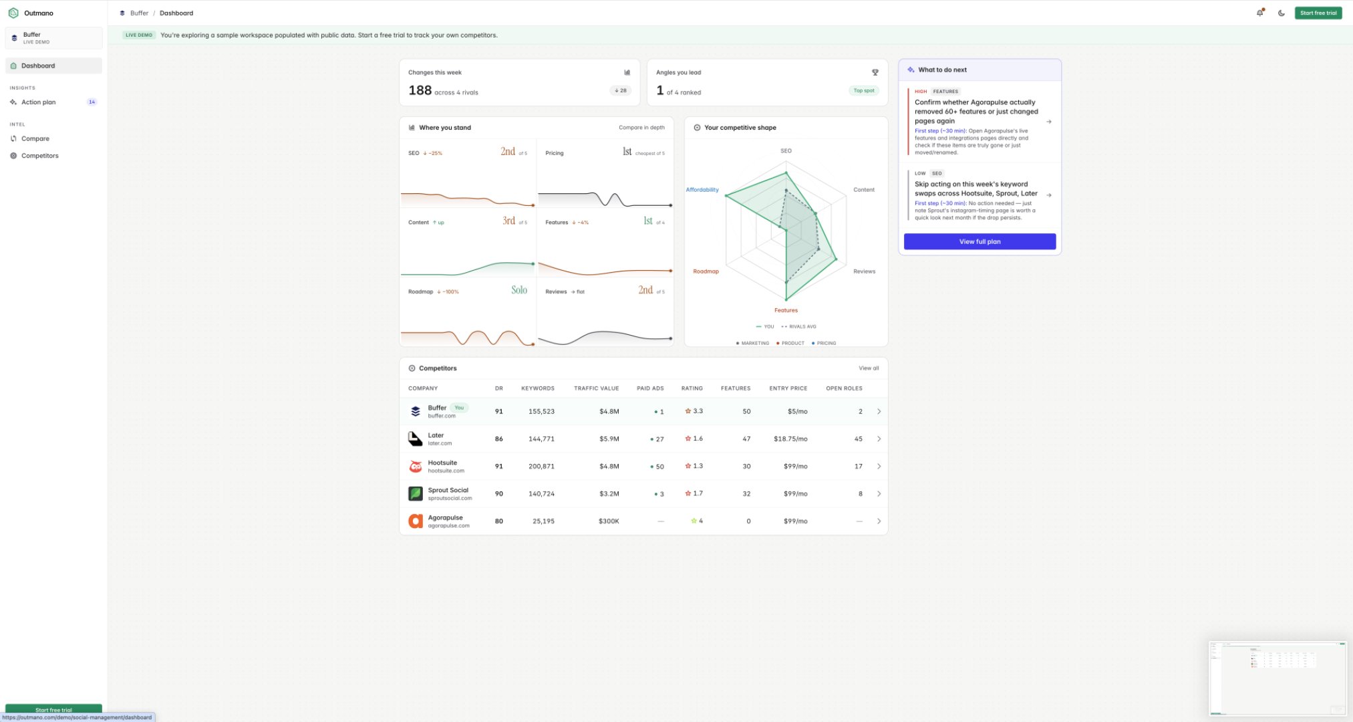Open Action plan in sidebar
Screen dimensions: 1353x722
click(53, 102)
